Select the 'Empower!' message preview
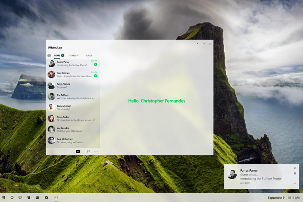 pyautogui.click(x=62, y=87)
